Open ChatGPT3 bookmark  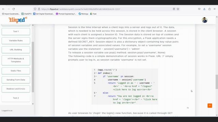point(27,14)
